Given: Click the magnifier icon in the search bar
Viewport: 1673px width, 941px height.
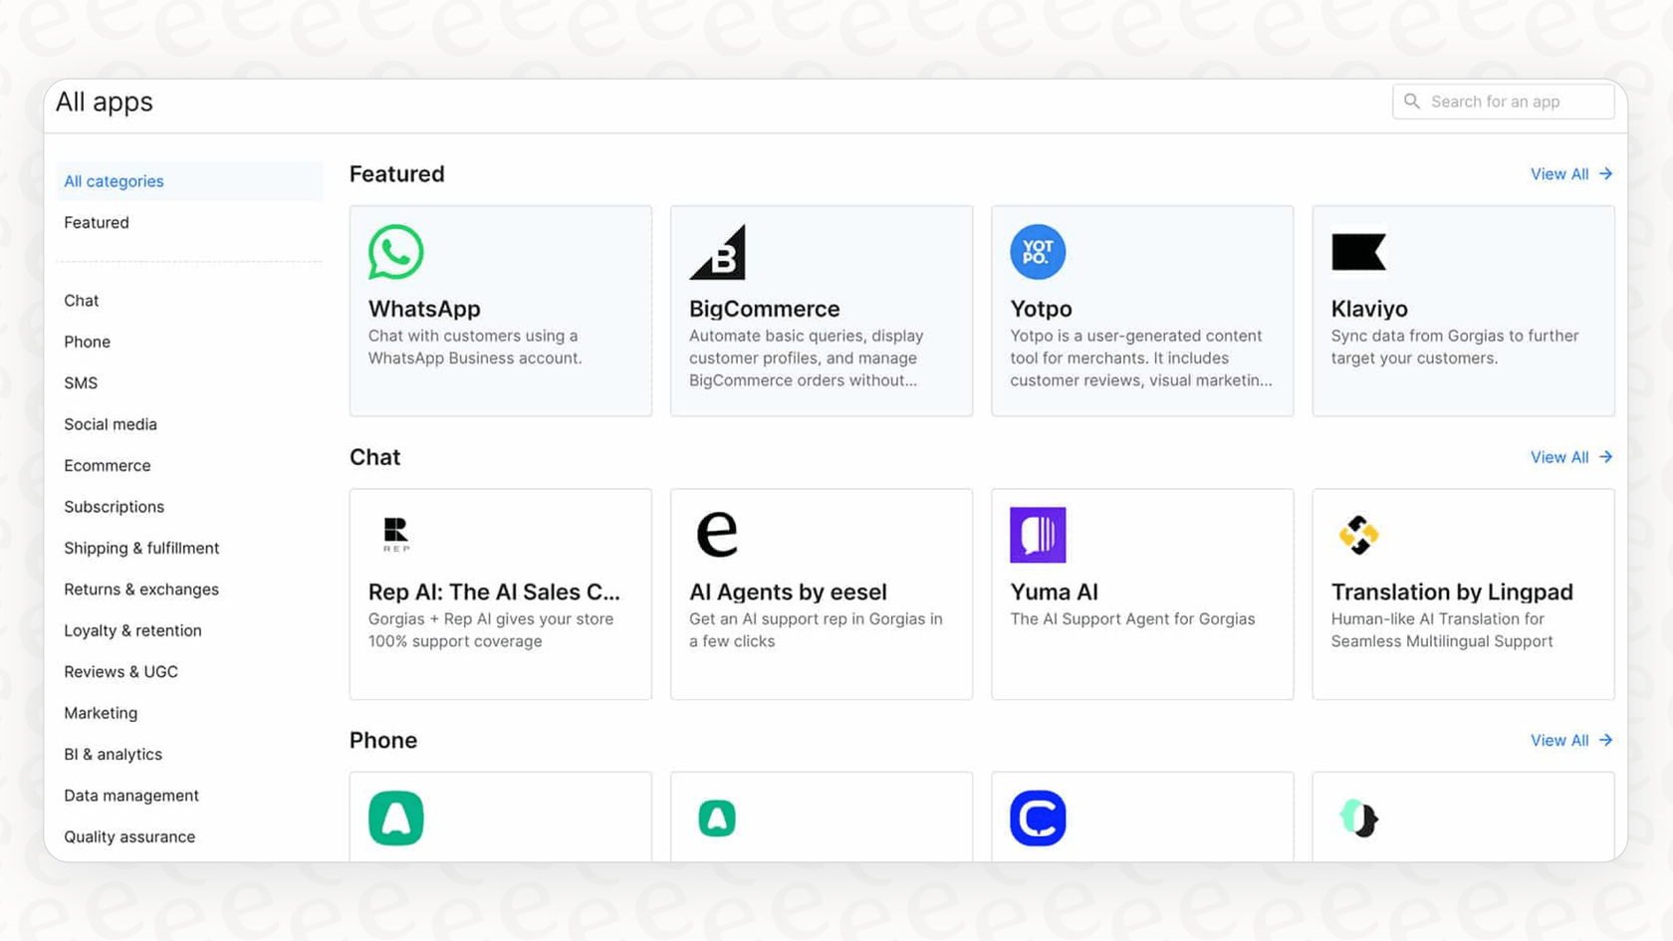Looking at the screenshot, I should (1411, 101).
